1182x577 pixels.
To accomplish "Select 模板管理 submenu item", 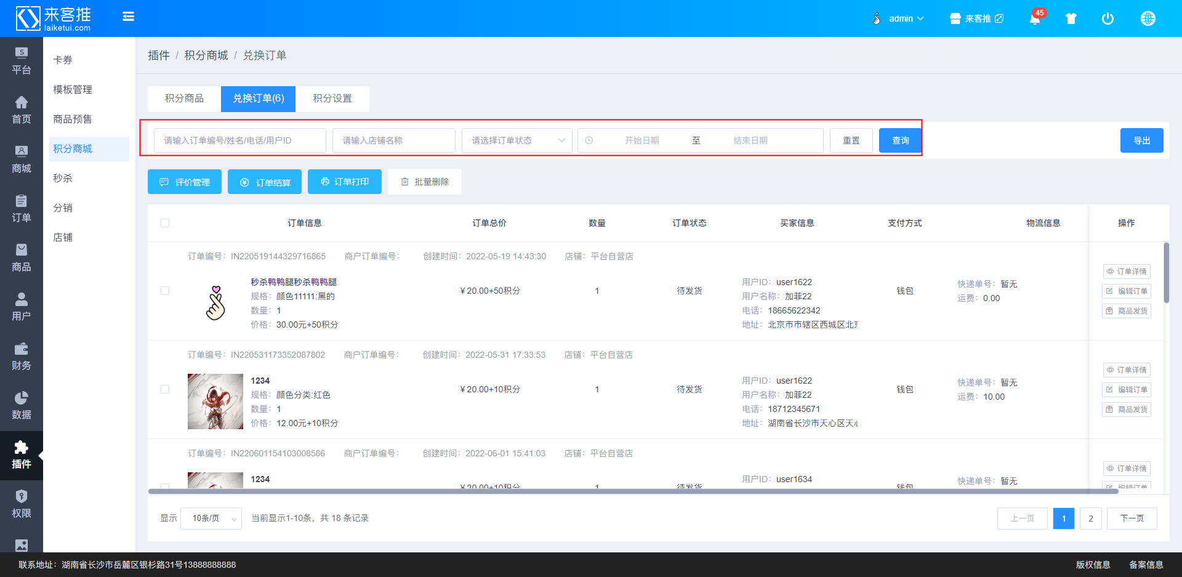I will coord(89,90).
